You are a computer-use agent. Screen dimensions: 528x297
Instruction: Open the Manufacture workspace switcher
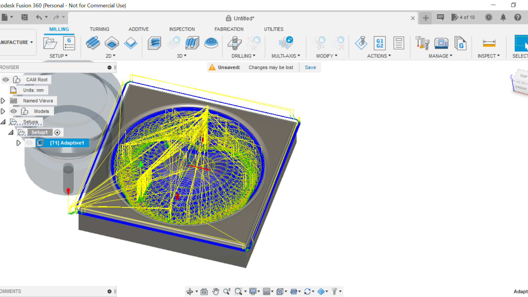[x=18, y=42]
